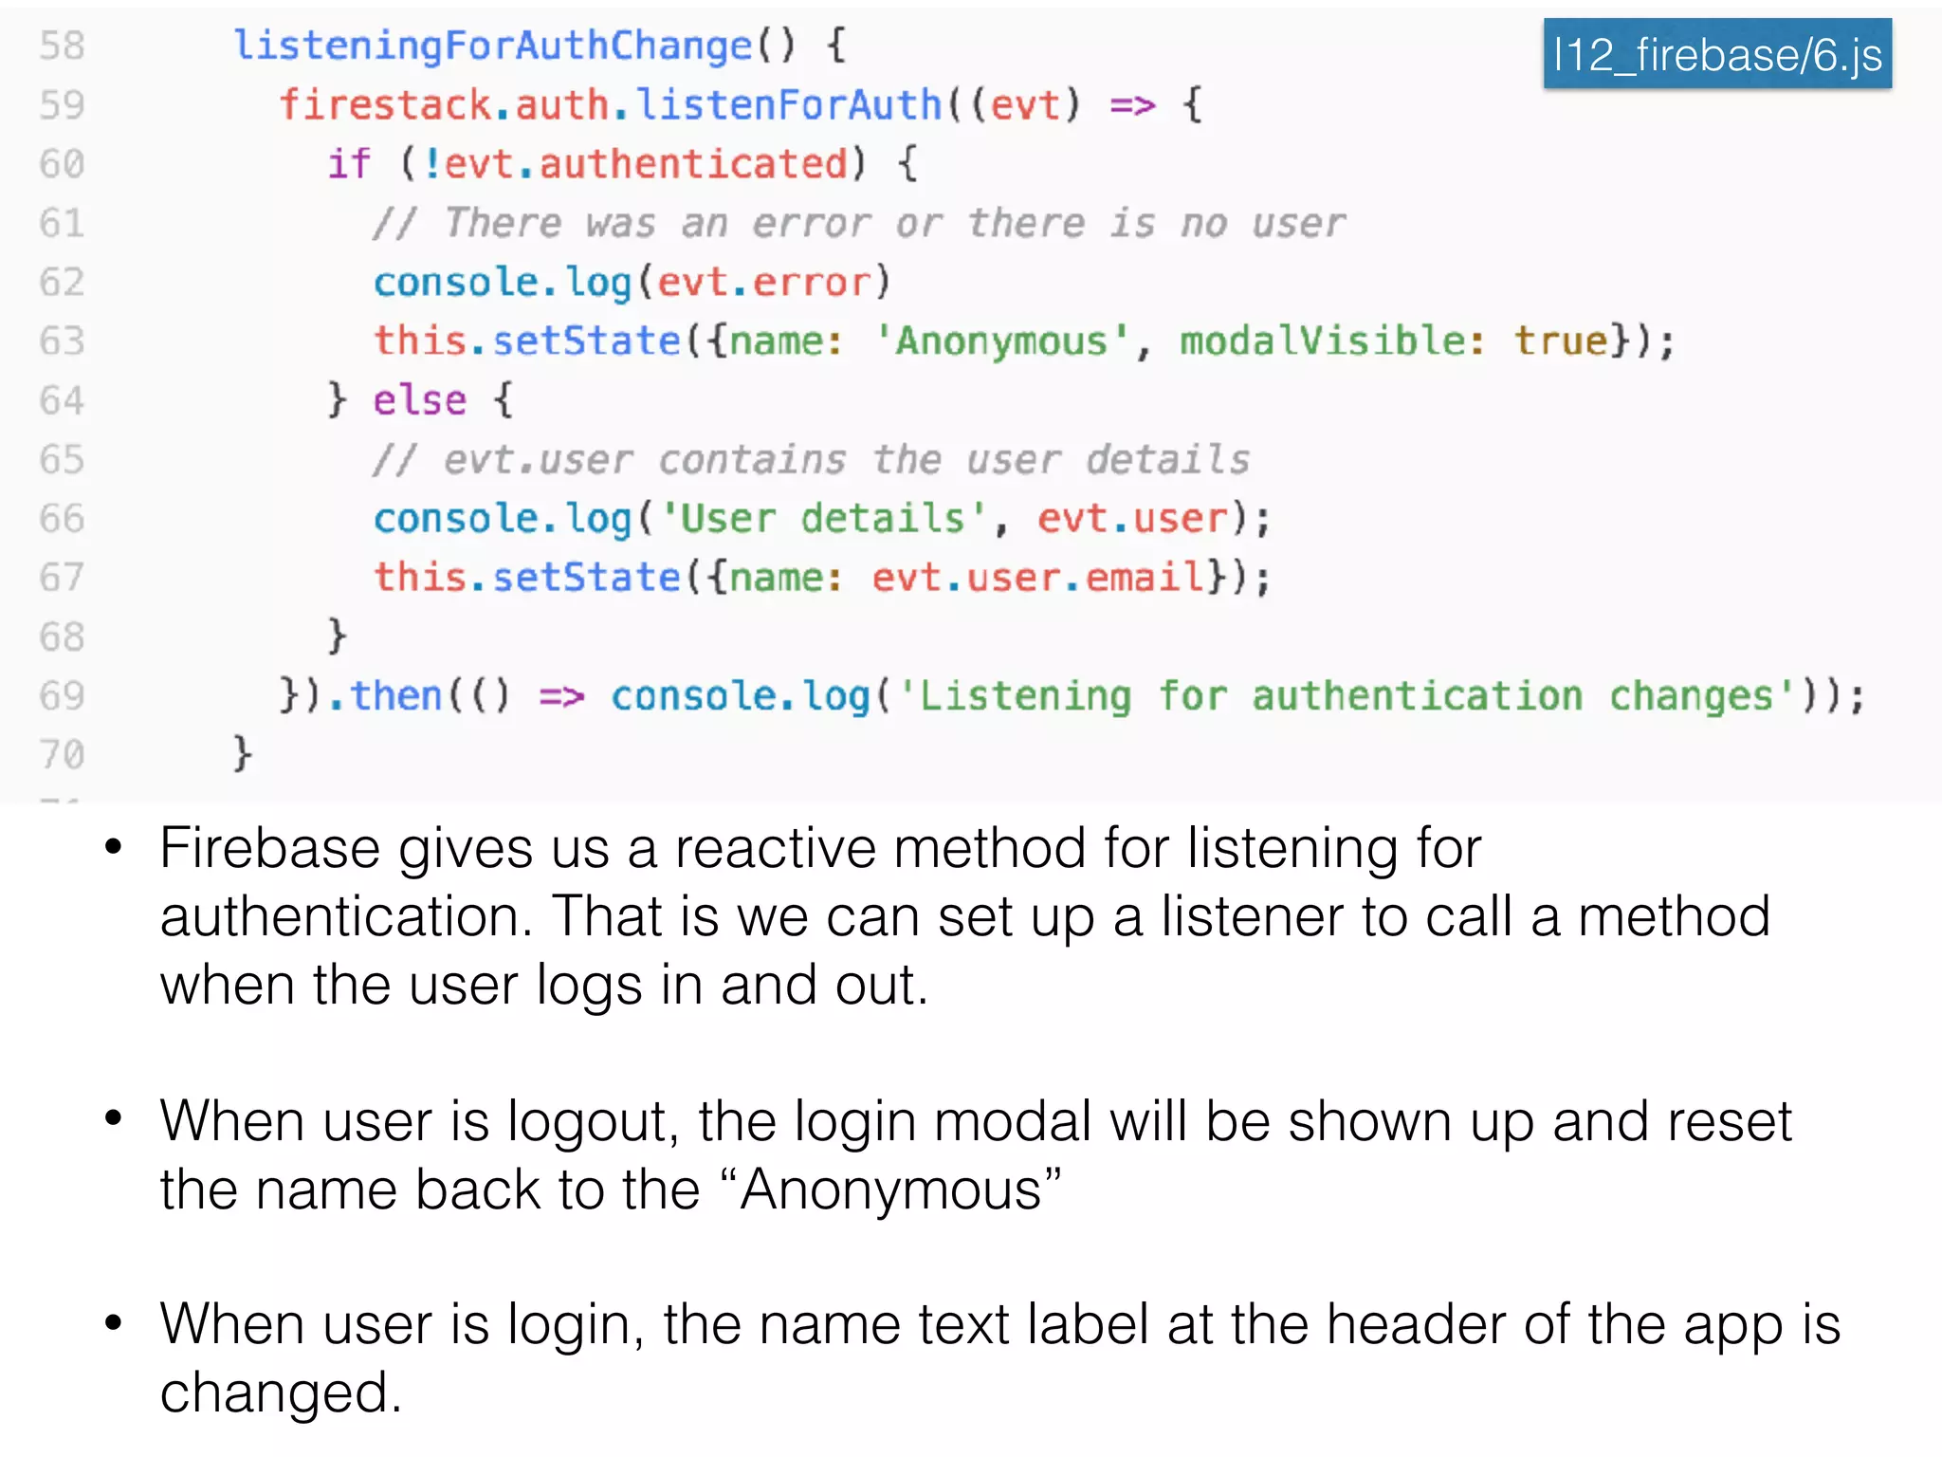This screenshot has height=1457, width=1942.
Task: Click the else keyword on line 64
Action: coord(420,400)
